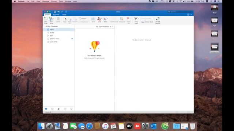The image size is (234, 131).
Task: Select the Home ribbon tab
Action: [48, 15]
